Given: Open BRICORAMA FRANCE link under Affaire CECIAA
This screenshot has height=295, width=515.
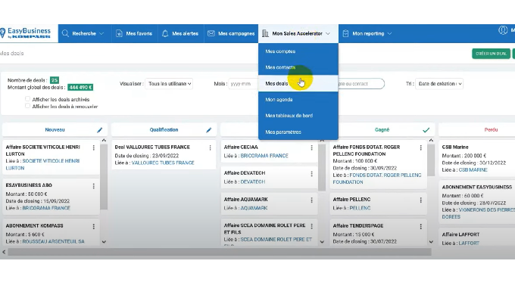Looking at the screenshot, I should 264,156.
